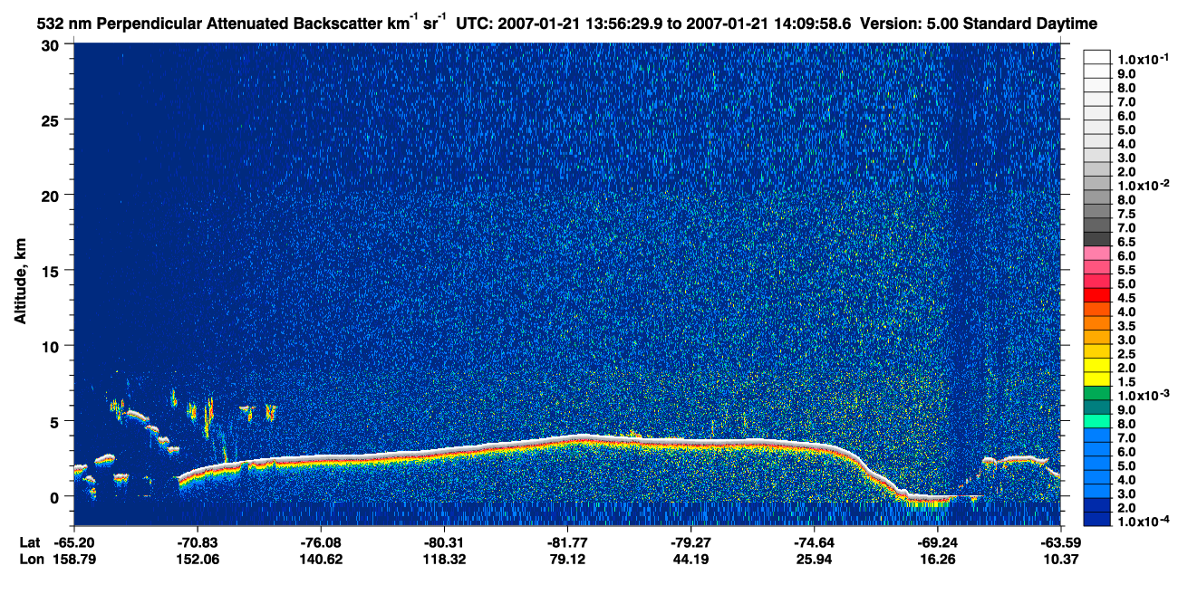Select the dark gray 6.5 colorbar swatch
This screenshot has height=604, width=1178.
(x=1096, y=242)
